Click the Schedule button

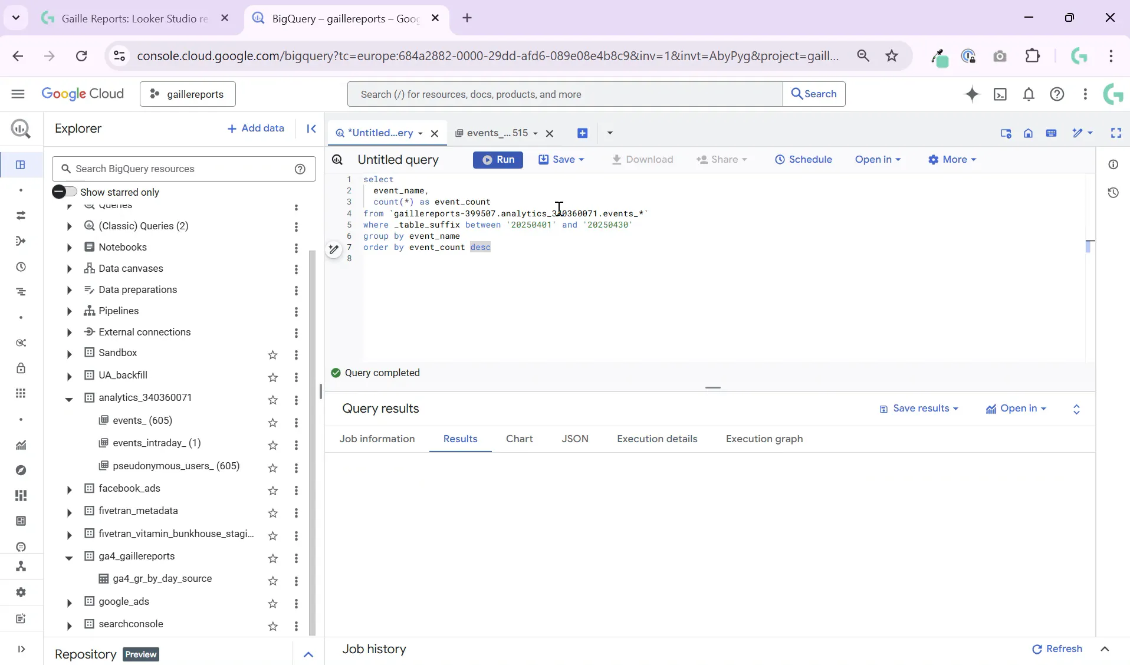point(803,160)
